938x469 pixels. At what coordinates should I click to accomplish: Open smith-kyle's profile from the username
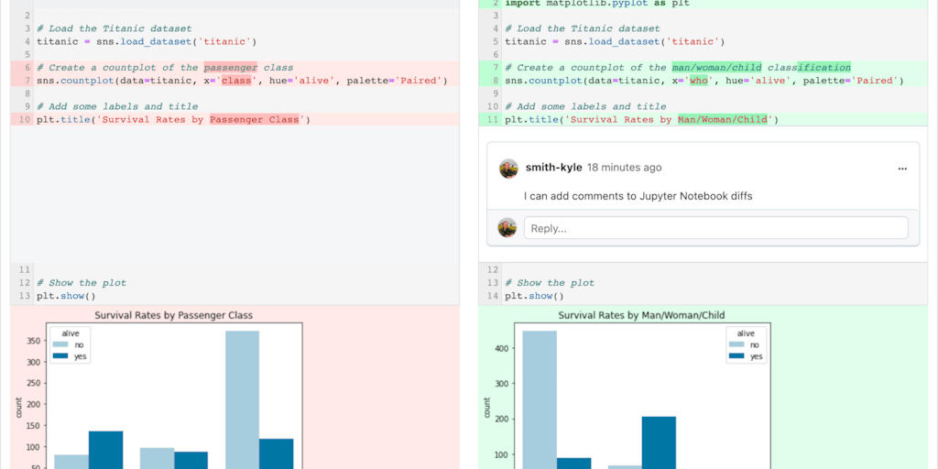pyautogui.click(x=553, y=168)
